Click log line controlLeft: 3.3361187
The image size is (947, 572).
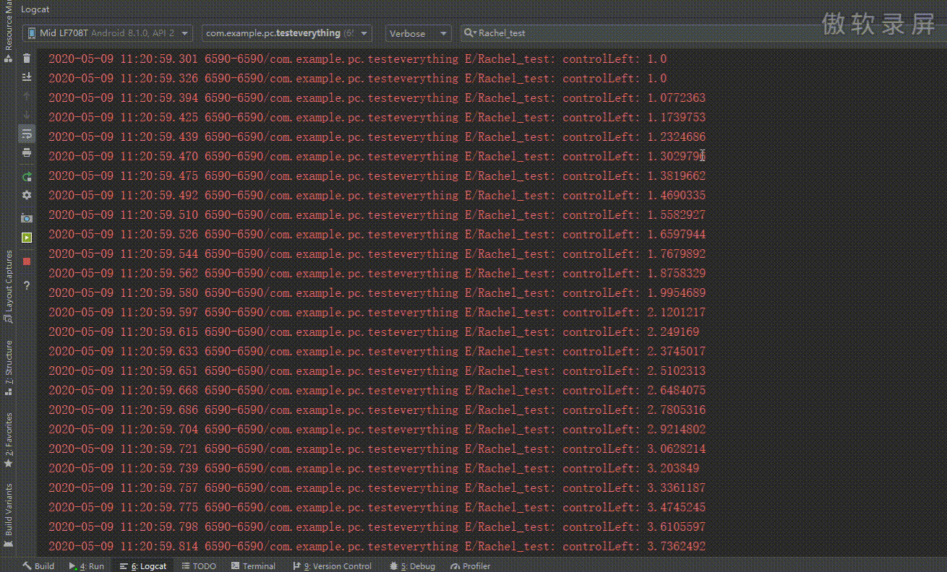pyautogui.click(x=377, y=487)
